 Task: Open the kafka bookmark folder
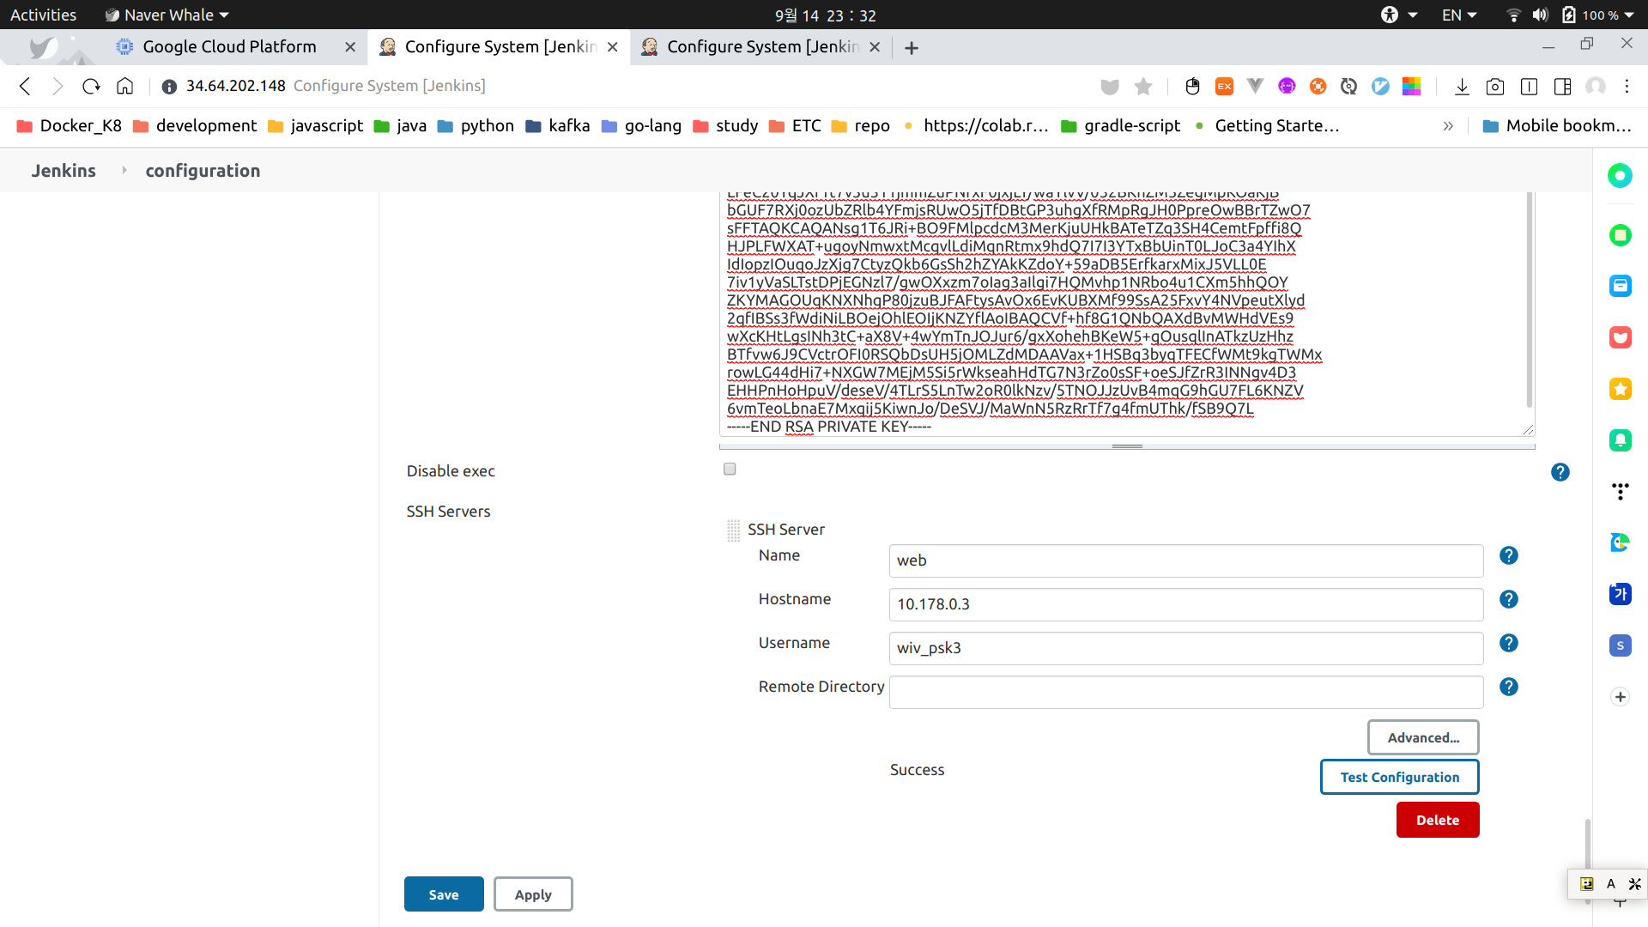coord(558,126)
